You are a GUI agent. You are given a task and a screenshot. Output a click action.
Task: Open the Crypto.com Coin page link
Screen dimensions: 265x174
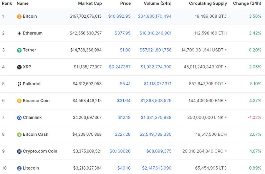40,151
